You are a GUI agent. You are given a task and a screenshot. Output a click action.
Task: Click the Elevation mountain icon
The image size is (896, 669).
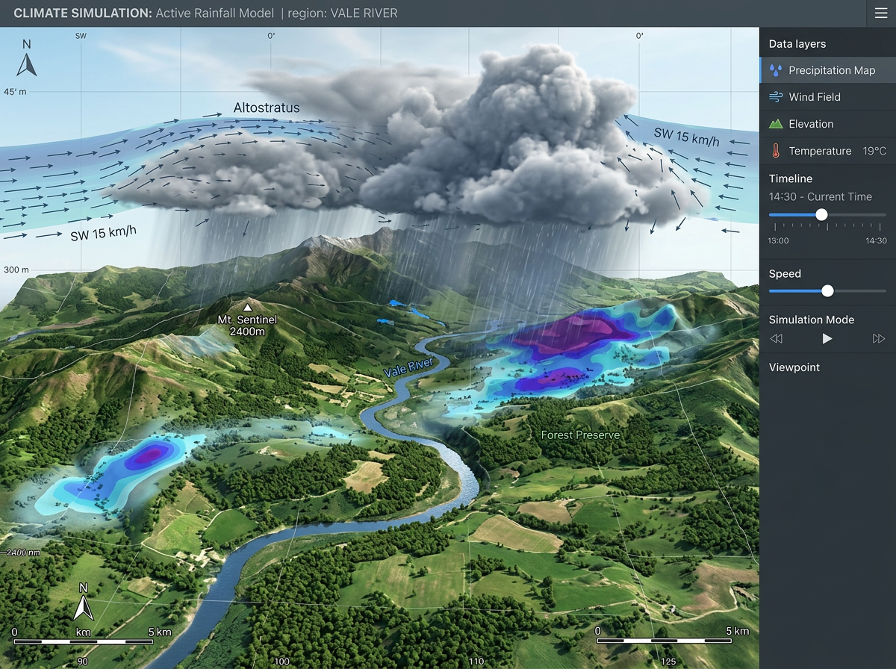coord(776,124)
